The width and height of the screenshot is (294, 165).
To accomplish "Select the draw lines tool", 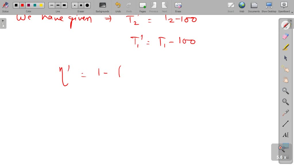I will tap(285, 123).
